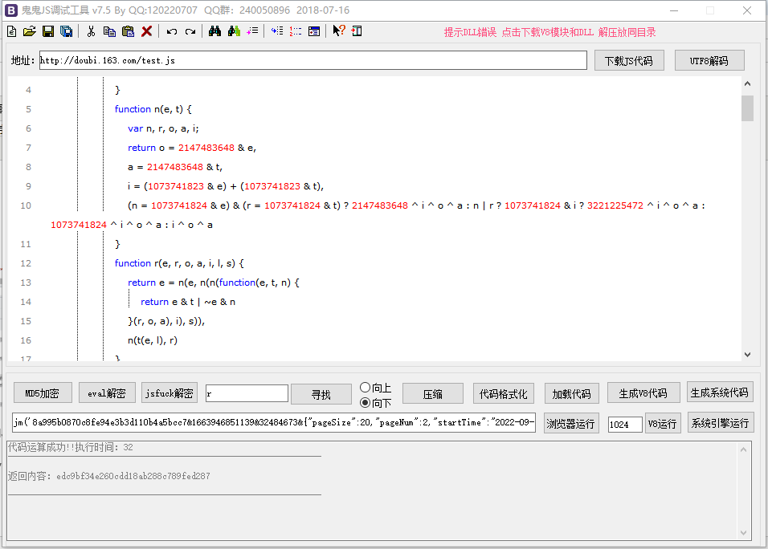
Task: Click the output panel scroll-up arrow
Action: 743,449
